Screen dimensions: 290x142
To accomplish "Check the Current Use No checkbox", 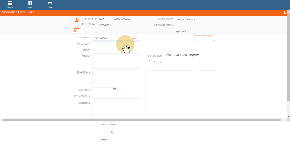I will click(173, 55).
